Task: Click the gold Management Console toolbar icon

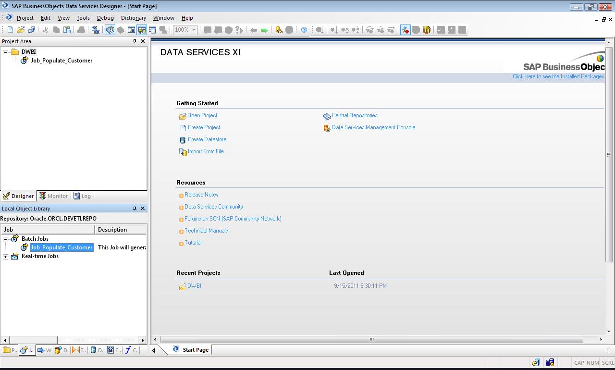Action: click(x=279, y=30)
